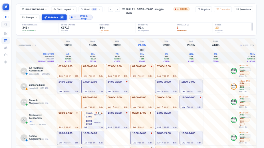This screenshot has width=264, height=148.
Task: Go to previous week arrow
Action: [x=111, y=9]
